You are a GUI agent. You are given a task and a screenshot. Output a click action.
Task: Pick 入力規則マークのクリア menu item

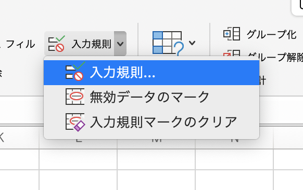click(151, 122)
